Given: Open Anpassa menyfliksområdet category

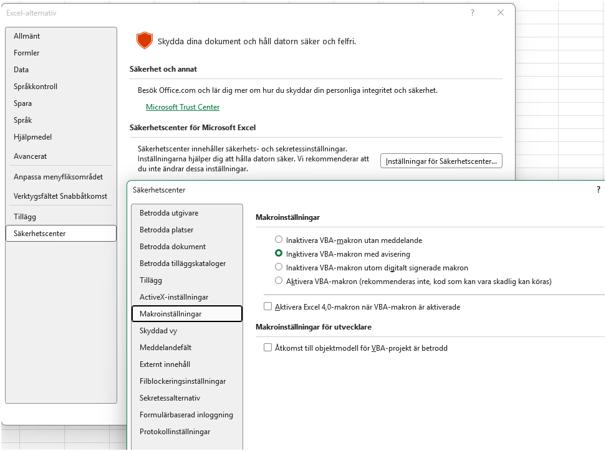Looking at the screenshot, I should [x=61, y=177].
